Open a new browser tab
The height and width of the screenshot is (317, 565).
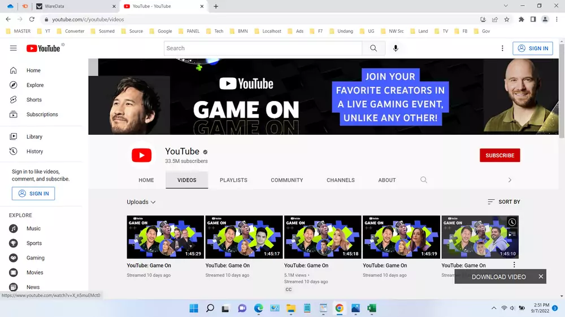pos(216,6)
